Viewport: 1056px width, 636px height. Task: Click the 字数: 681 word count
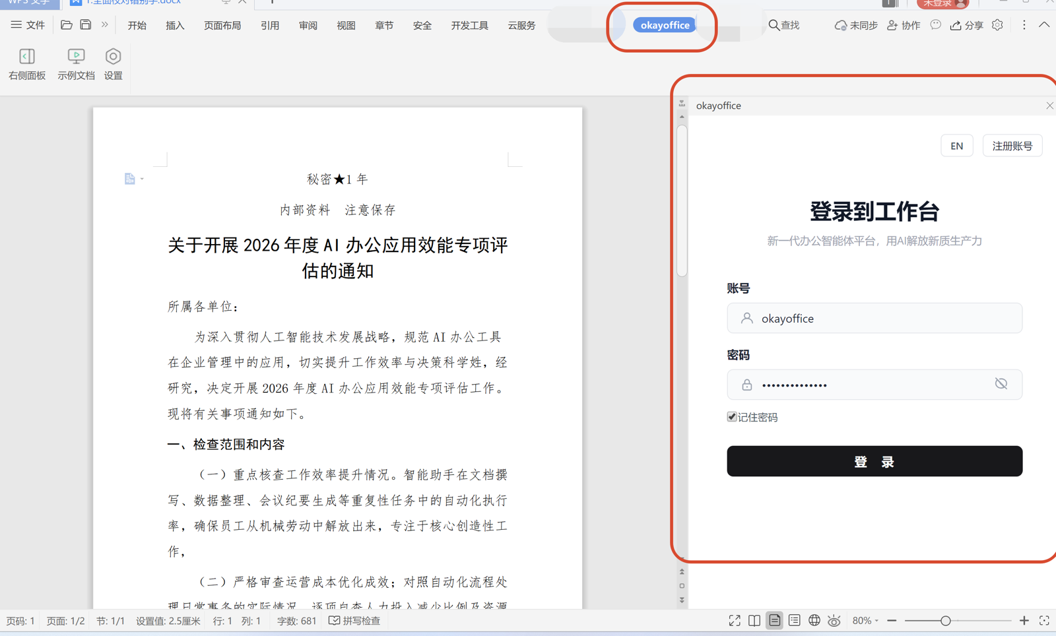(x=296, y=621)
